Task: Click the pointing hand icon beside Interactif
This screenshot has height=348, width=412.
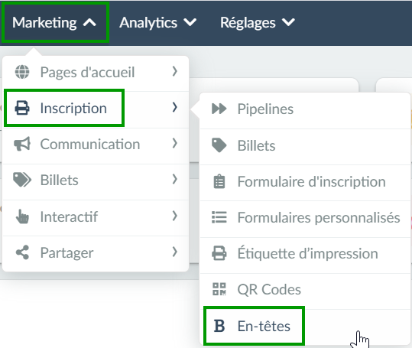Action: [x=22, y=216]
